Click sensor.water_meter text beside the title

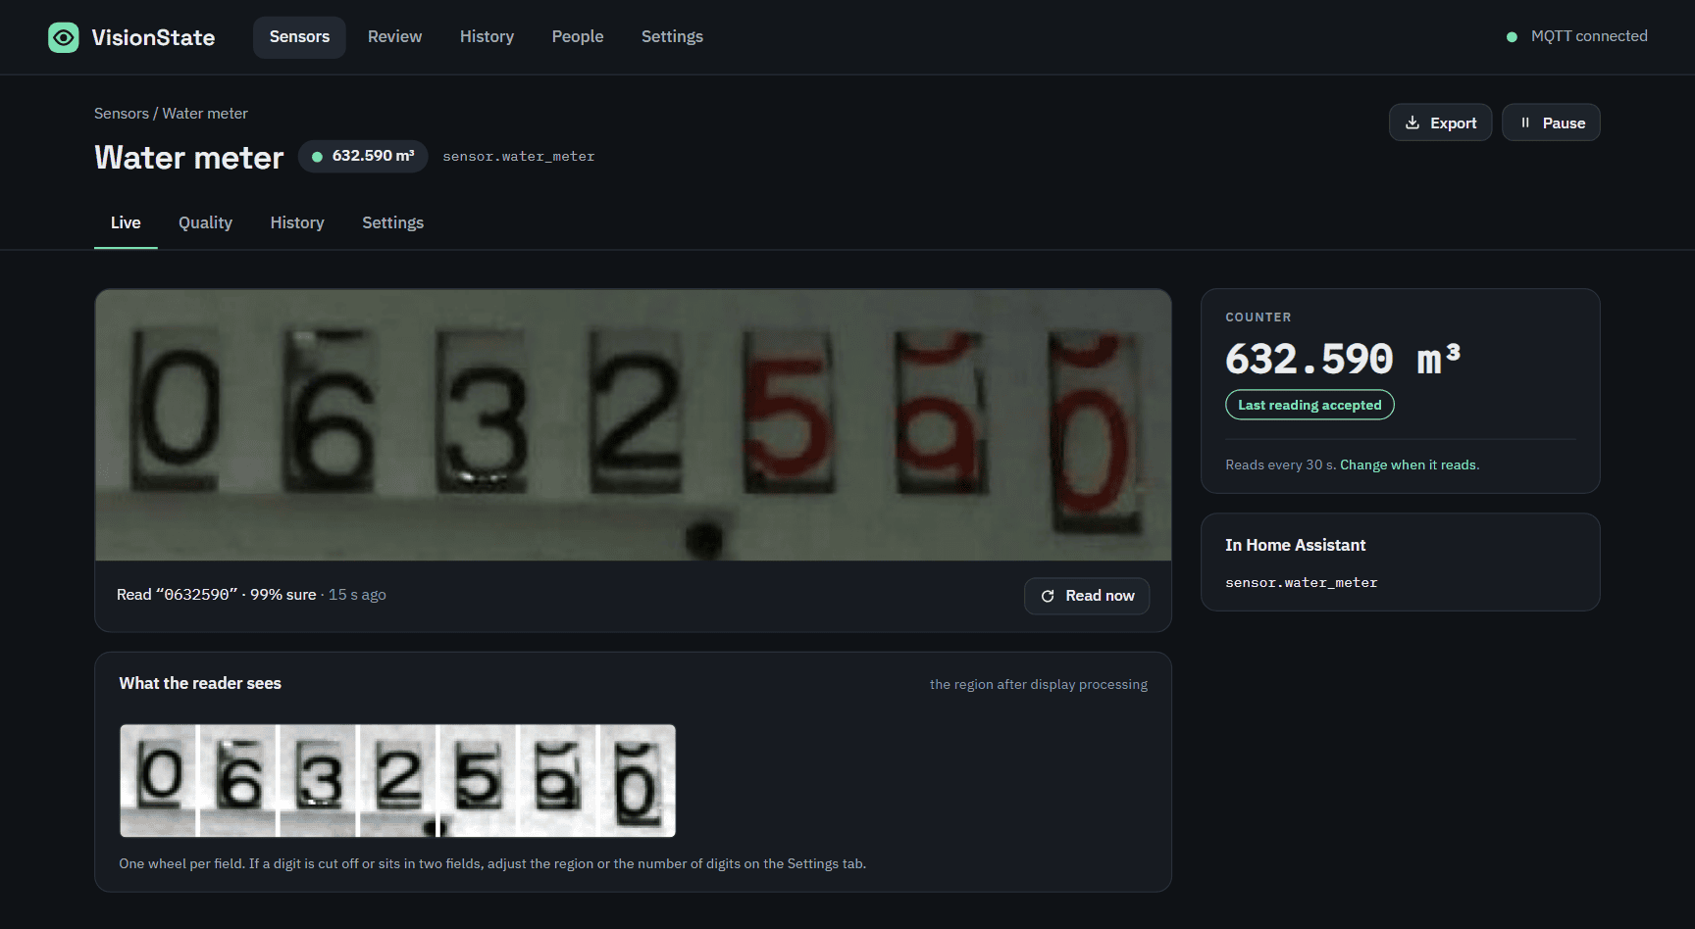[x=518, y=157]
